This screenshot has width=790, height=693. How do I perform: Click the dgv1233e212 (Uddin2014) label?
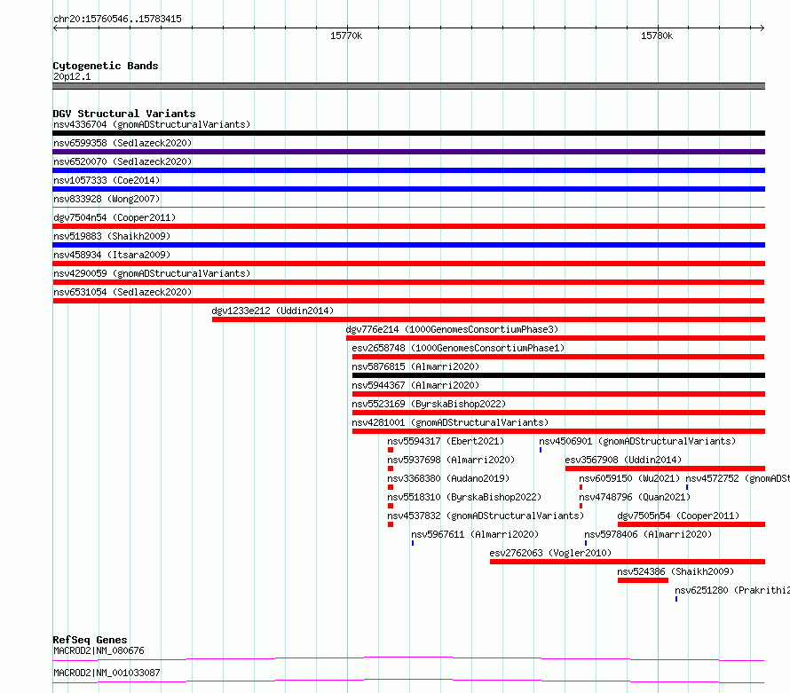273,311
